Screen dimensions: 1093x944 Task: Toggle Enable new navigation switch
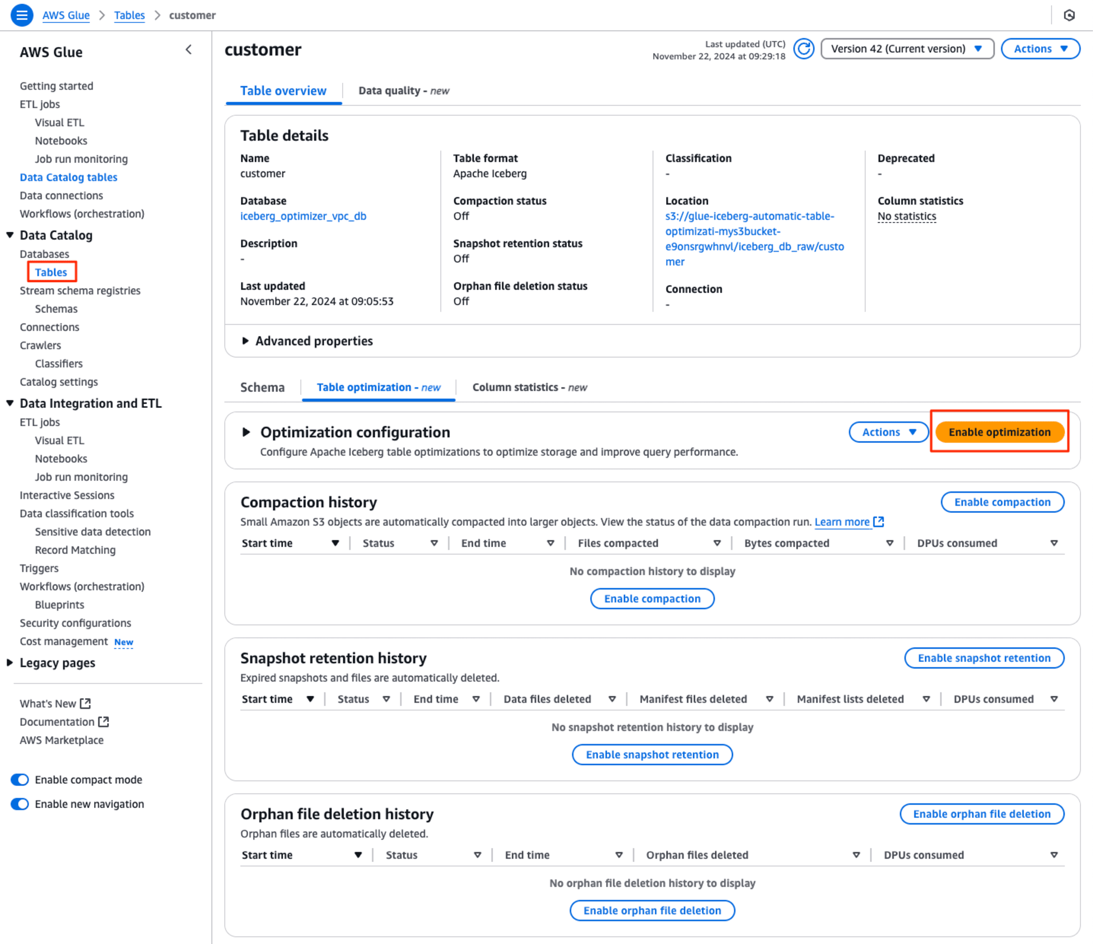coord(20,804)
